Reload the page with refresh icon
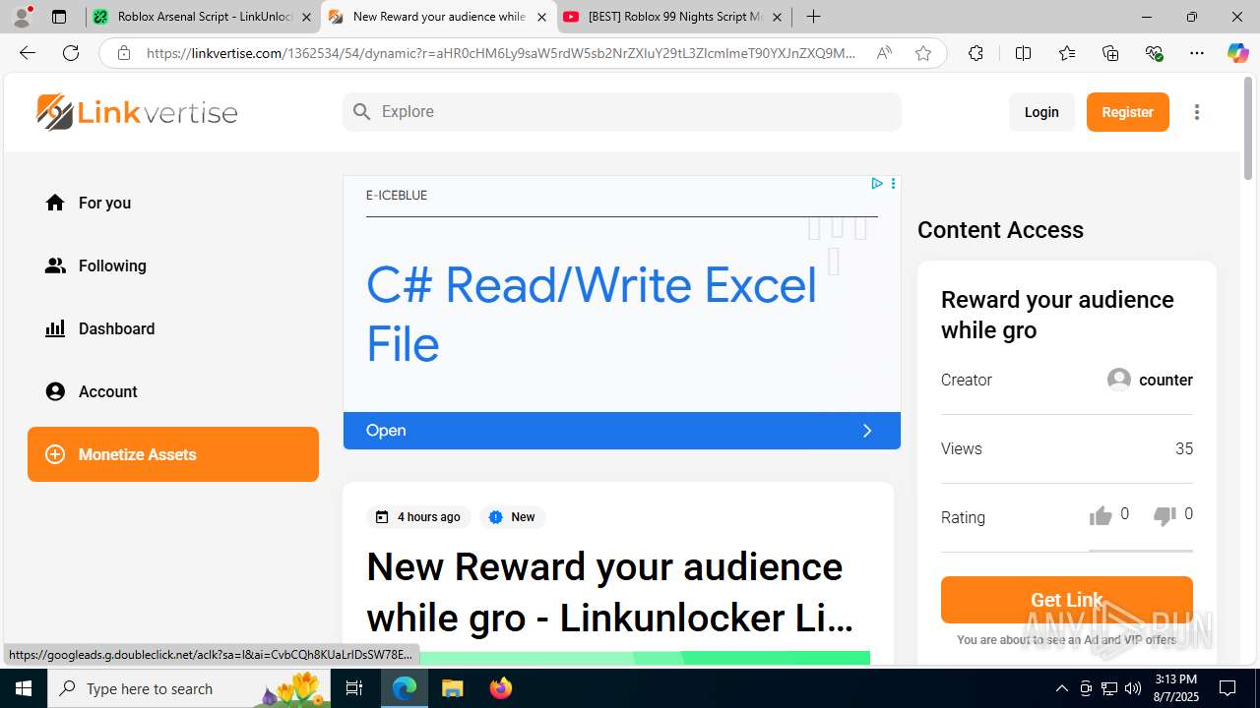1260x708 pixels. pos(71,53)
